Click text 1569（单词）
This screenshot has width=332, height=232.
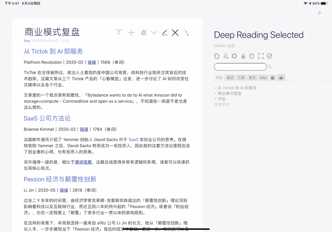(113, 62)
